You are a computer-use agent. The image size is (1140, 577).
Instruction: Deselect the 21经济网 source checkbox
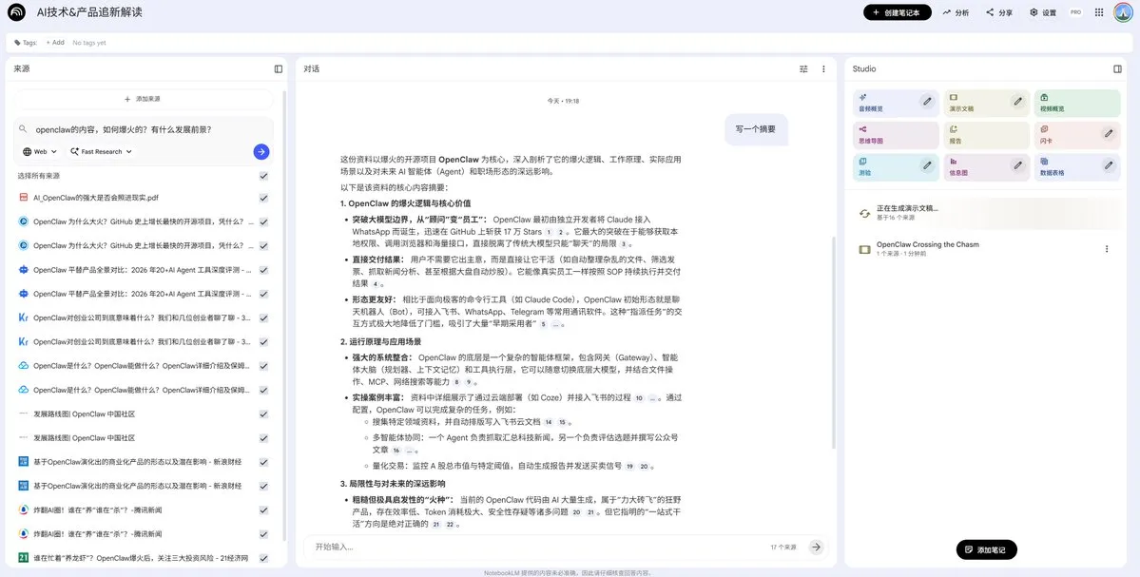[263, 557]
